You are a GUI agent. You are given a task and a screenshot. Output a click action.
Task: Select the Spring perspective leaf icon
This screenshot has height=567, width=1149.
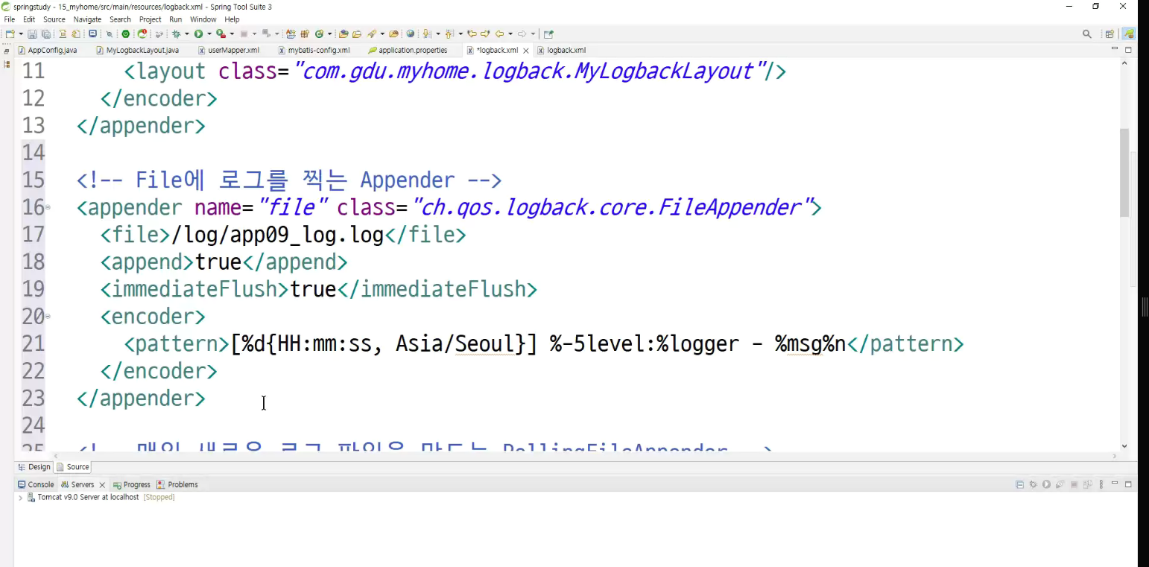(1129, 34)
